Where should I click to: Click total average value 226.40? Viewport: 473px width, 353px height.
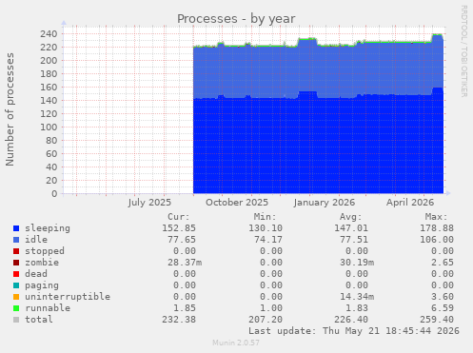click(x=351, y=320)
